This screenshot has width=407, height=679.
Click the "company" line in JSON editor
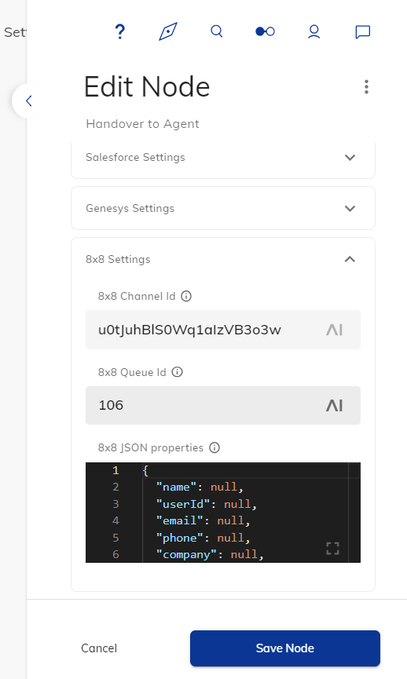[210, 554]
